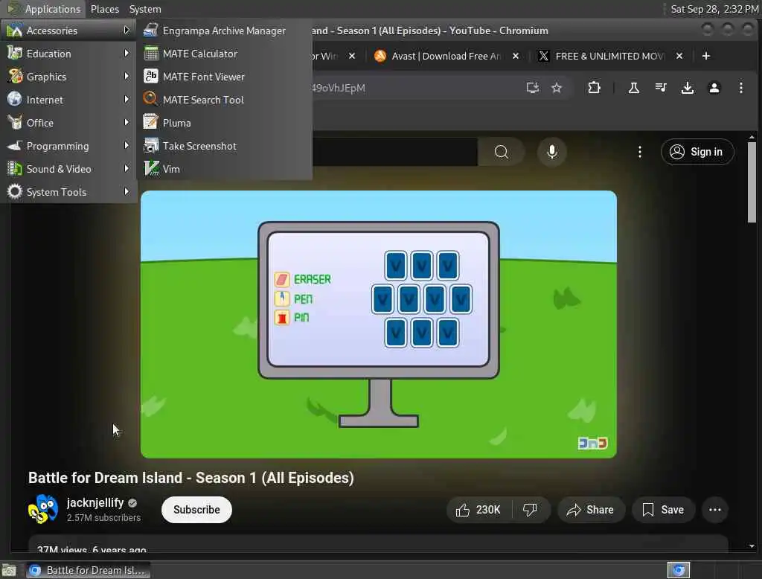Image resolution: width=762 pixels, height=579 pixels.
Task: Click the Pluma notepad icon
Action: [x=150, y=122]
